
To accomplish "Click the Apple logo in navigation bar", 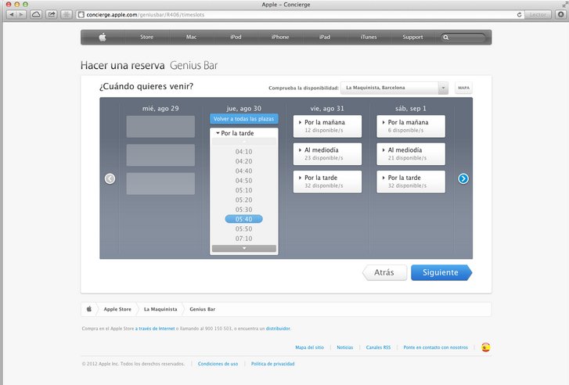I will coord(102,37).
